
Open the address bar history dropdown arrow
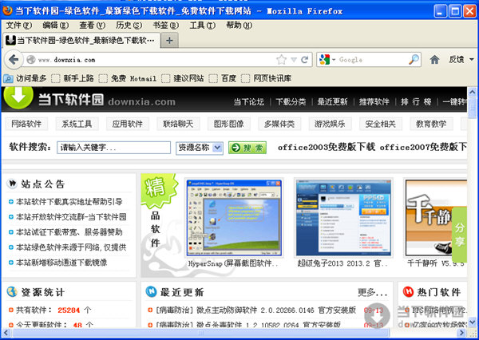click(x=293, y=60)
